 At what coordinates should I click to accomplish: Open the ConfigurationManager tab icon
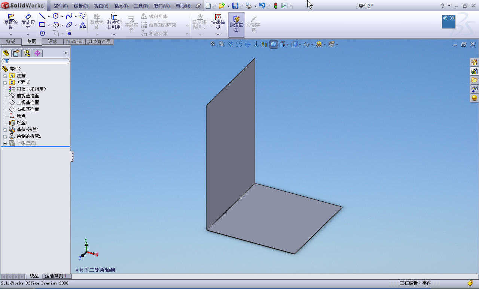tap(27, 53)
